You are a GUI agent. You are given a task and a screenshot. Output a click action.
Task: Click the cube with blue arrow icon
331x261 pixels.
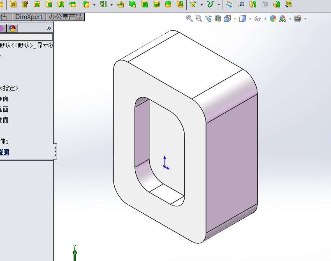point(289,4)
